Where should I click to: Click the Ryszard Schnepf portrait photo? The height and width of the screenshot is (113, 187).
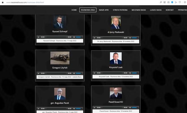pyautogui.click(x=60, y=22)
